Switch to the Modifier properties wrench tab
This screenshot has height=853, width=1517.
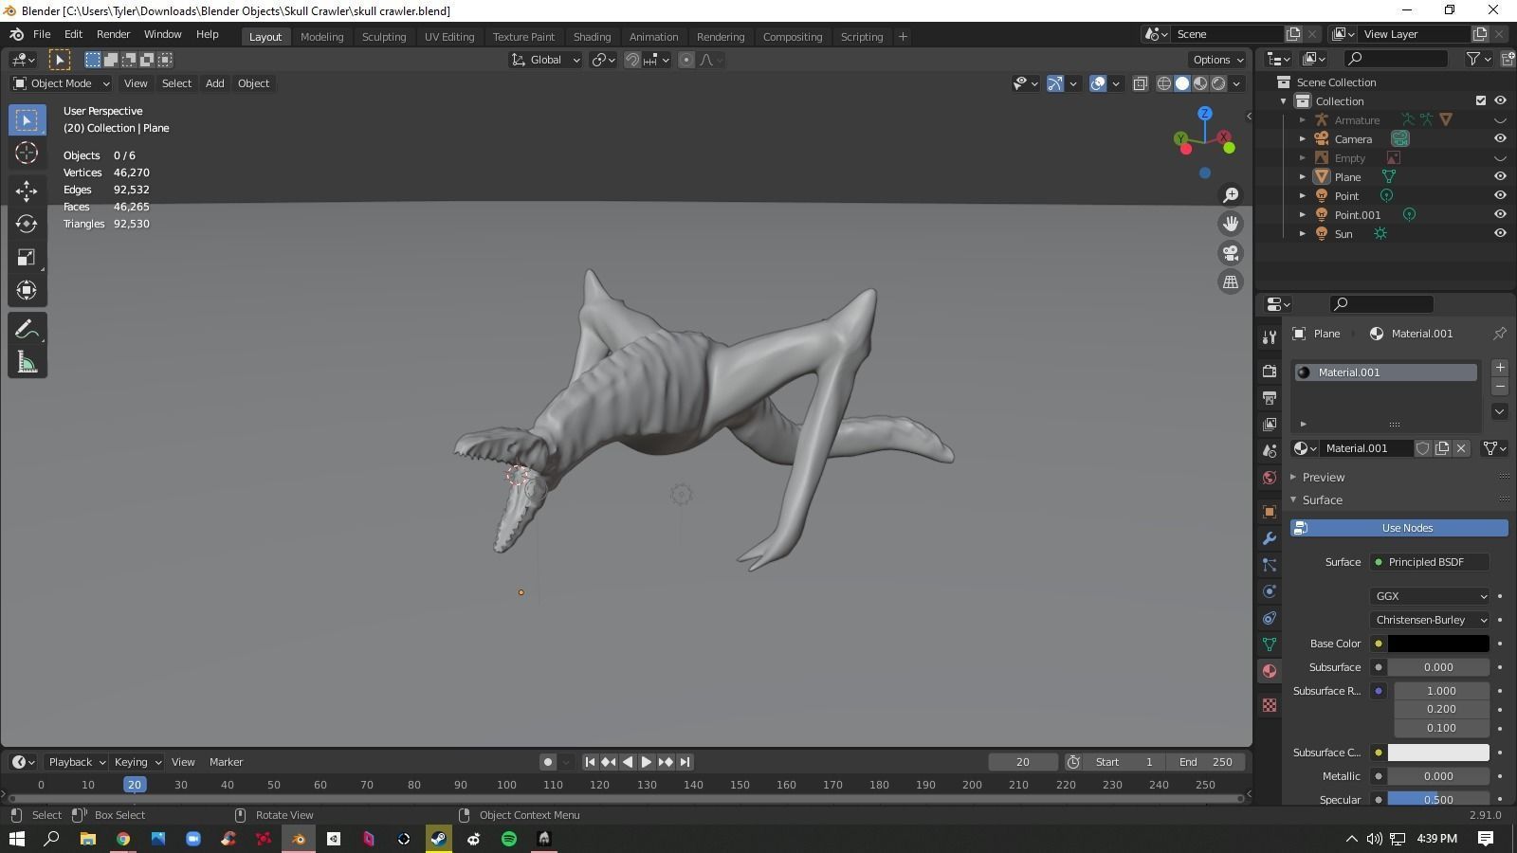tap(1270, 538)
